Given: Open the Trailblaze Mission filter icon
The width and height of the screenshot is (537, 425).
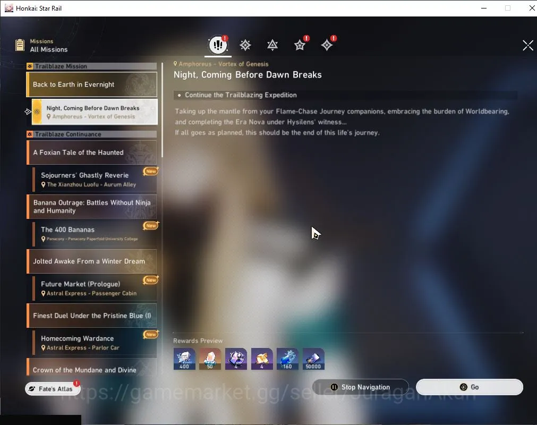Looking at the screenshot, I should point(245,45).
